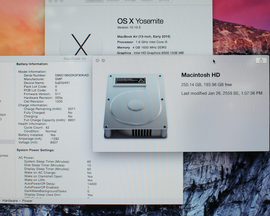Switch to the Overview tab

coord(94,1)
